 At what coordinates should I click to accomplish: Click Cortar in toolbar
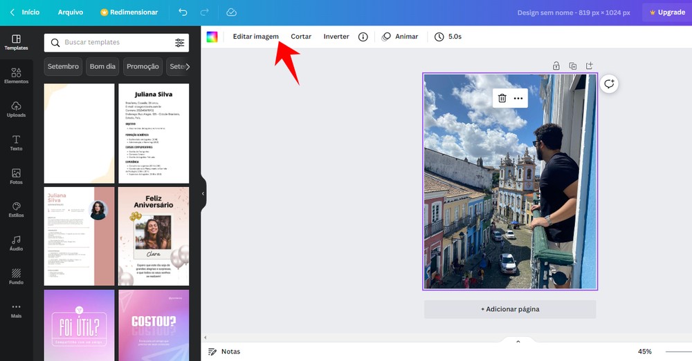(301, 37)
